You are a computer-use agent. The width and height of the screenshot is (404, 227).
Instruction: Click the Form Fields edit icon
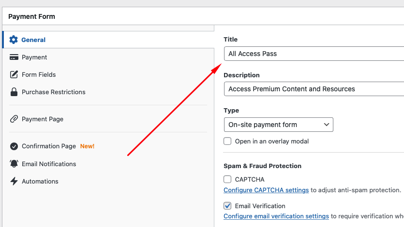(14, 74)
